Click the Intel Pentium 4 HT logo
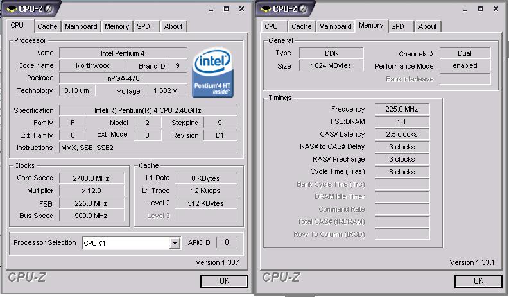 (x=212, y=72)
